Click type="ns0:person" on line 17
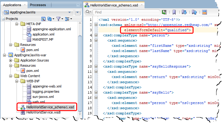 point(187,103)
